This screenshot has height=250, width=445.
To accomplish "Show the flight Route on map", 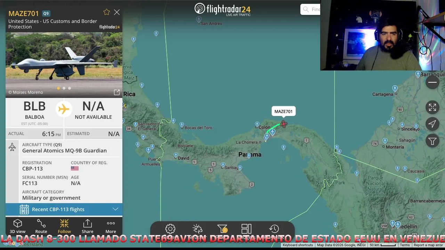I will click(41, 226).
